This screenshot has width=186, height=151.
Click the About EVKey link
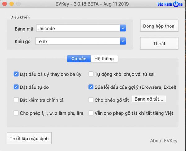(164, 141)
